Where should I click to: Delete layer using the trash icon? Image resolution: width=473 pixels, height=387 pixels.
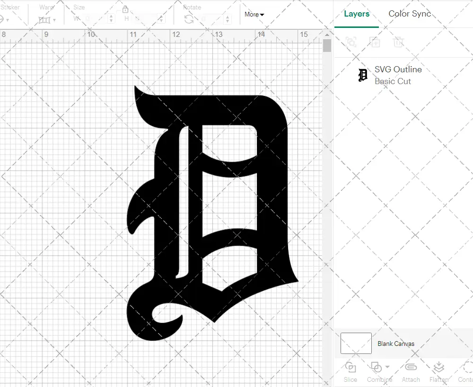pos(398,42)
